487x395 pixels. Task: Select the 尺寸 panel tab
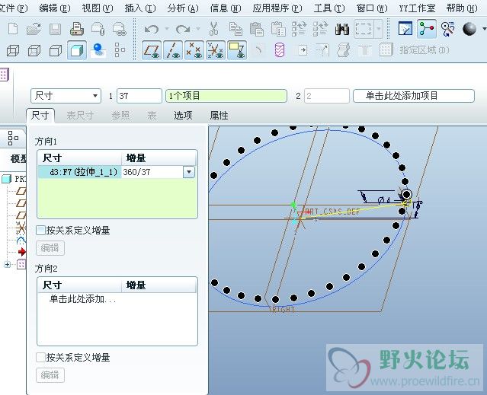point(40,116)
